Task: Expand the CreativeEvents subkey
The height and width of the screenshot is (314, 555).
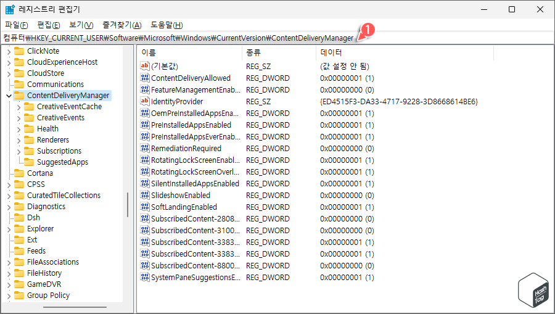Action: [x=18, y=118]
